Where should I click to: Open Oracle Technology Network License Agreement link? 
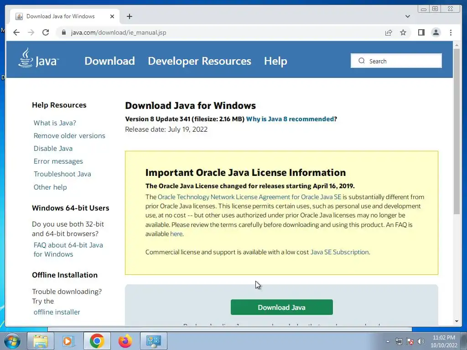(x=249, y=197)
